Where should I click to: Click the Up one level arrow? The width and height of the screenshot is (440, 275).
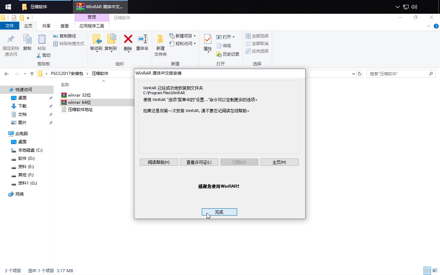[32, 74]
